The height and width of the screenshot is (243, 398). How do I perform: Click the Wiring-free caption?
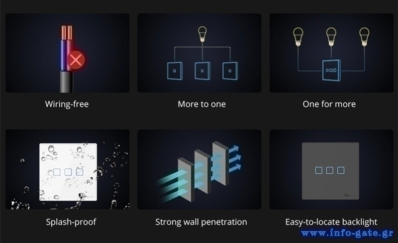(67, 104)
